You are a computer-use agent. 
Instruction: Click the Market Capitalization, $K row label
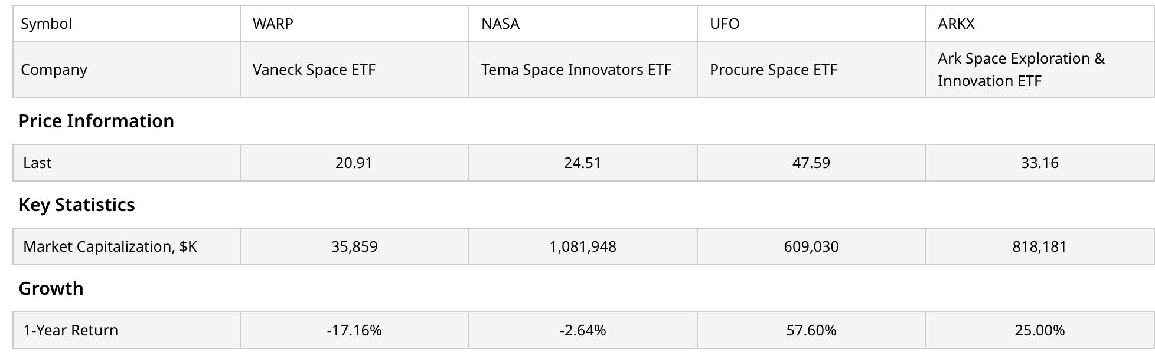point(110,246)
